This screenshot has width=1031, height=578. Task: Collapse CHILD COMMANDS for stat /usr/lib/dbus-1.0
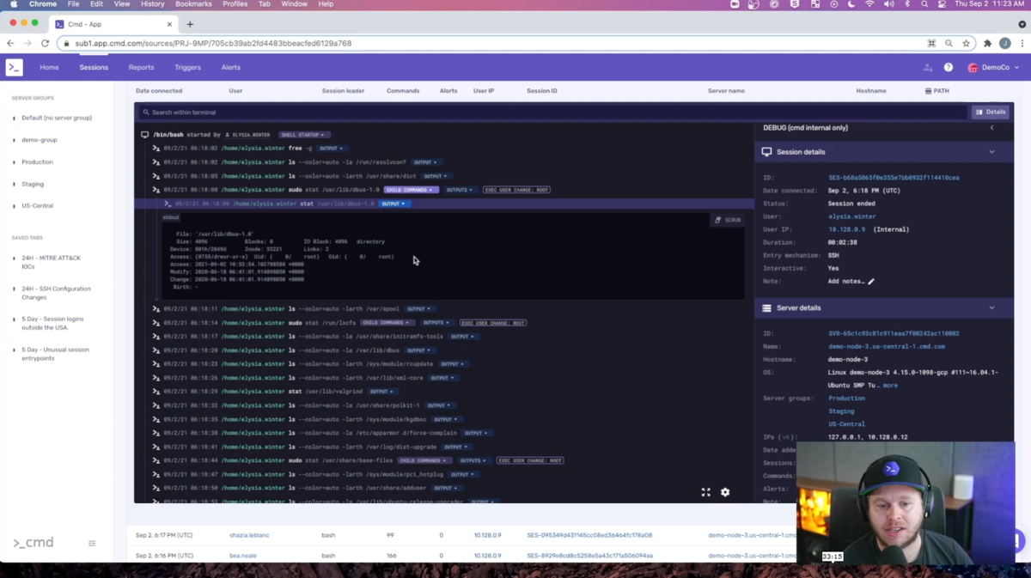[411, 190]
